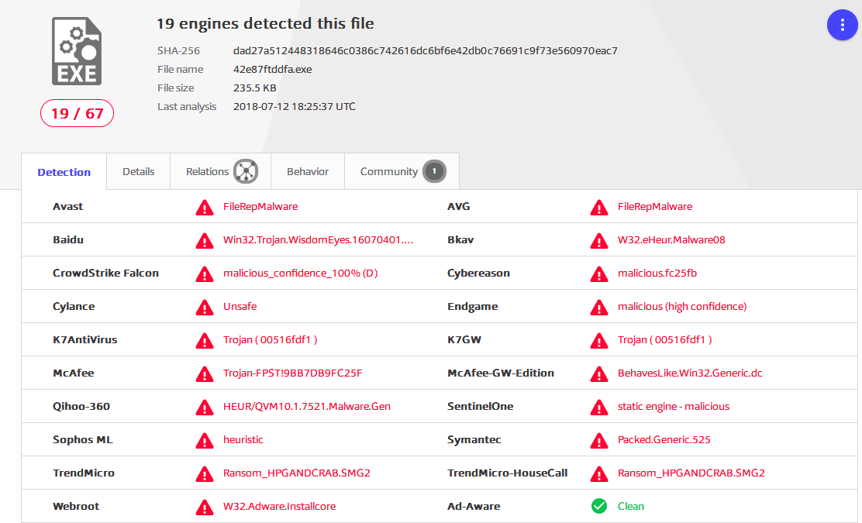Screen dimensions: 862x523
Task: Click K7GW result Trojan ( 00516fdf1 )
Action: click(664, 339)
